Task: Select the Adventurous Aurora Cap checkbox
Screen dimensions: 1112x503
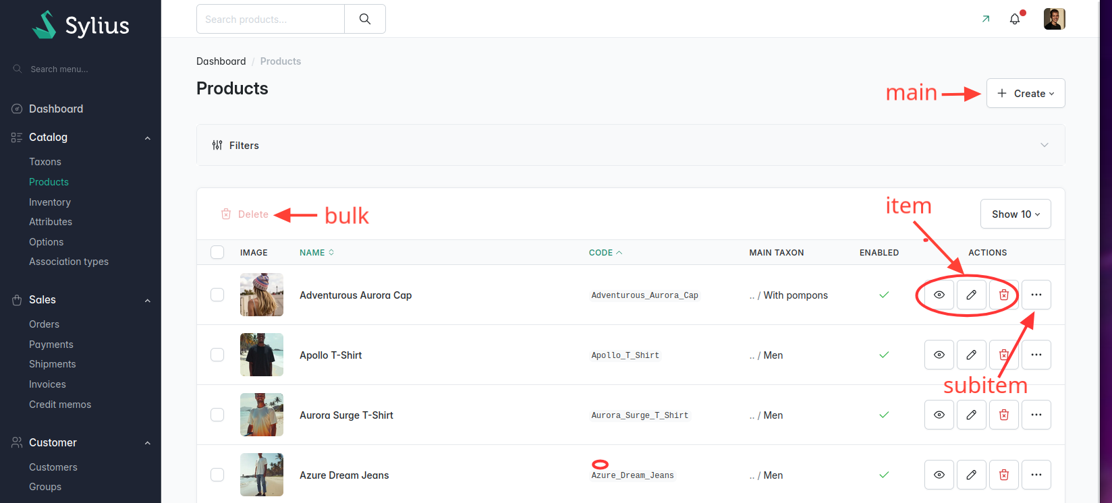Action: (217, 295)
